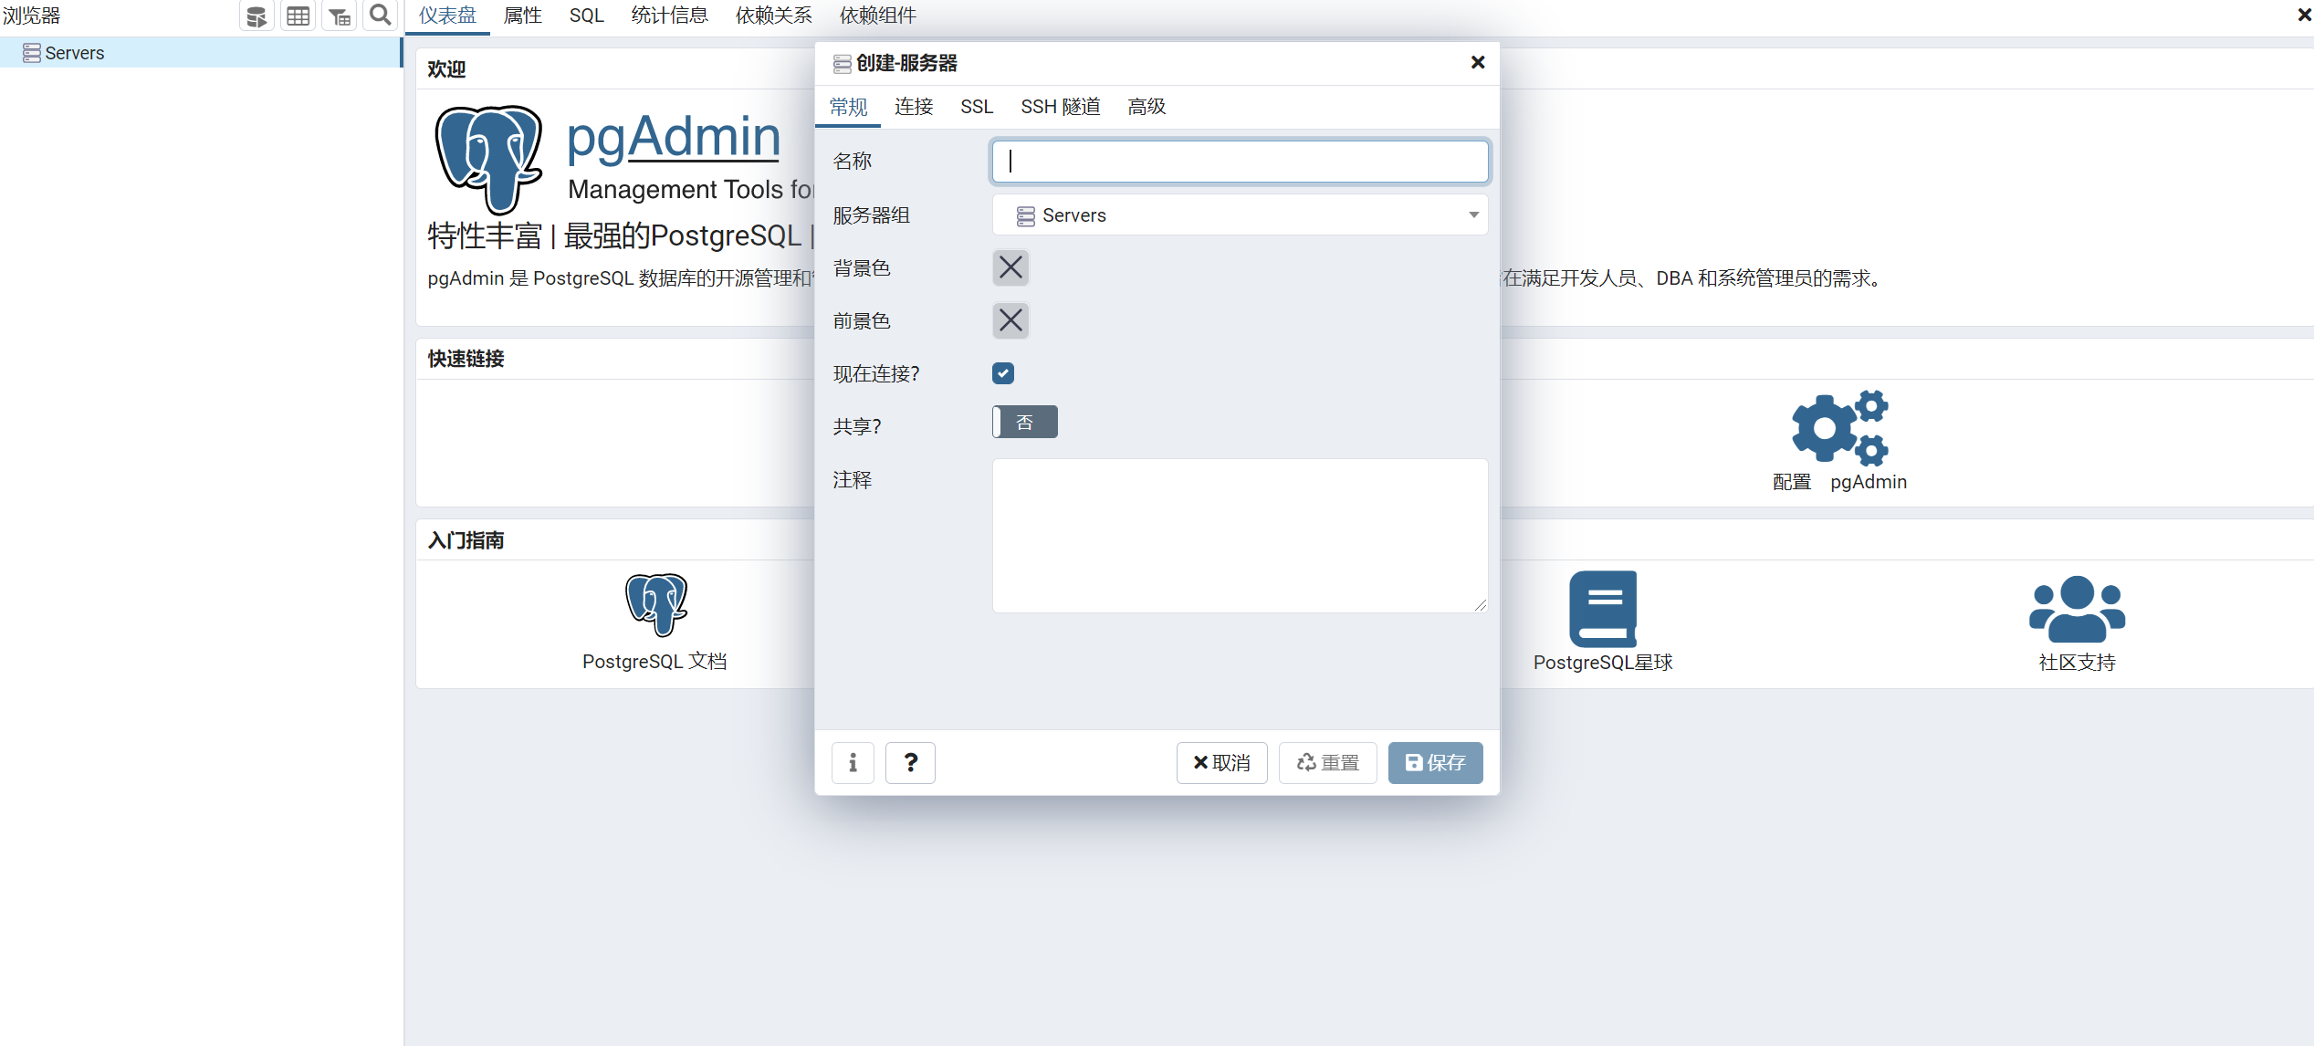Select the filter icon in browser toolbar
The width and height of the screenshot is (2314, 1046).
coord(339,15)
